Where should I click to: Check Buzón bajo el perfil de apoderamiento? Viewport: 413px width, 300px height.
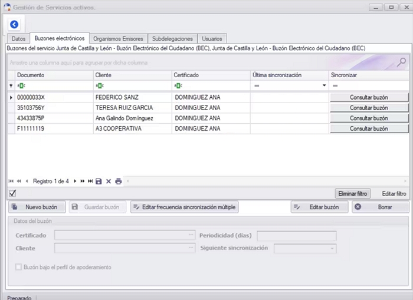point(18,267)
